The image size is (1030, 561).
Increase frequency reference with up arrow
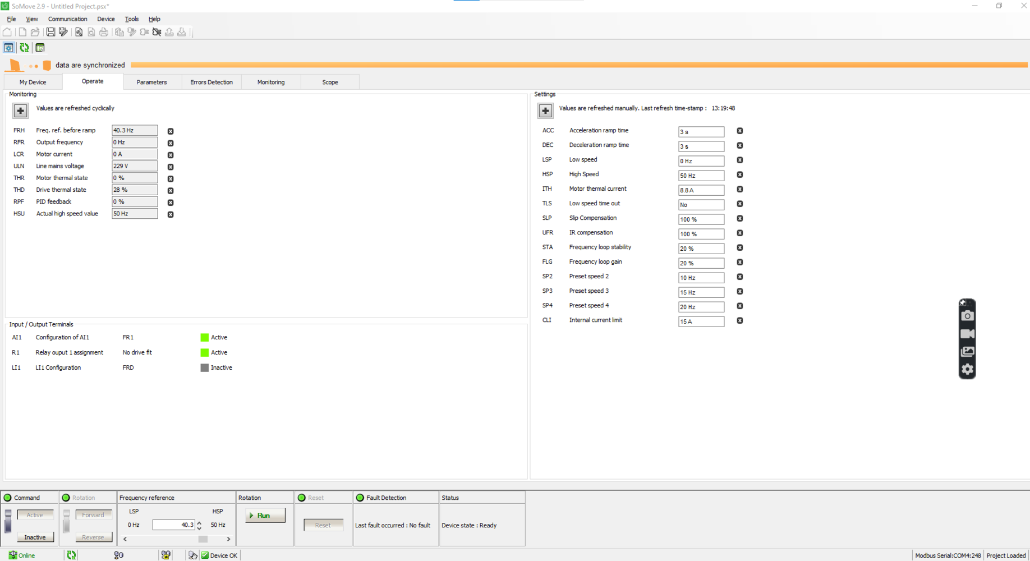tap(199, 522)
